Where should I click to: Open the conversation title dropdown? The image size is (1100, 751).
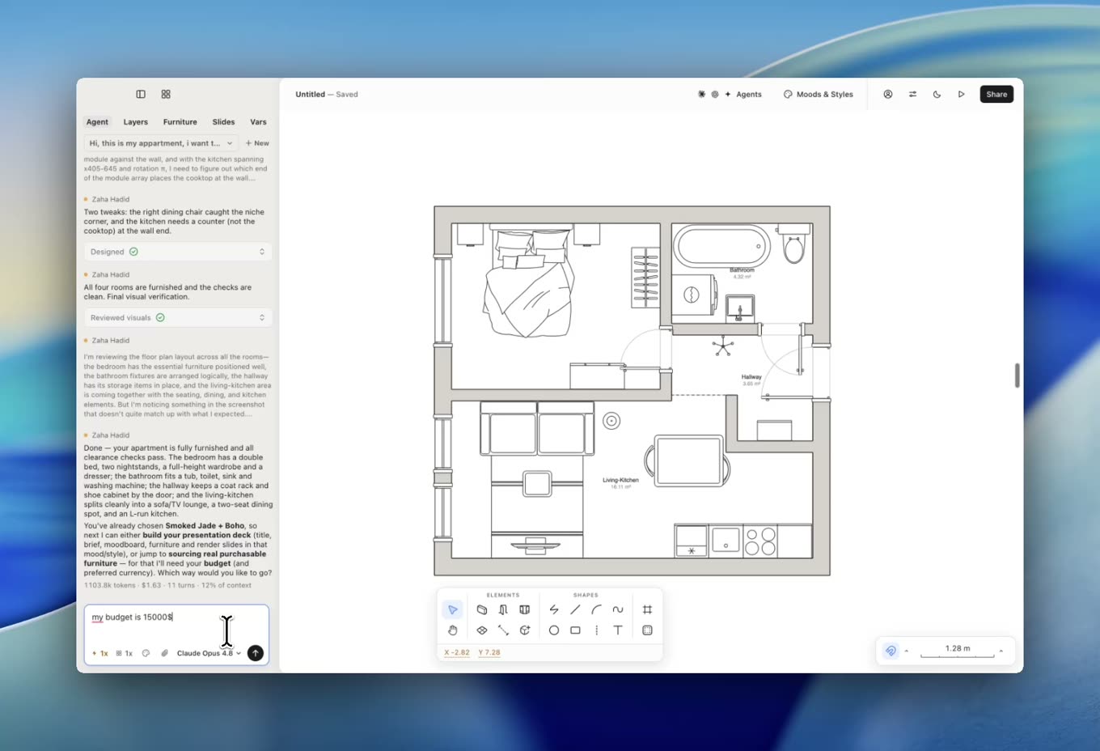click(161, 143)
